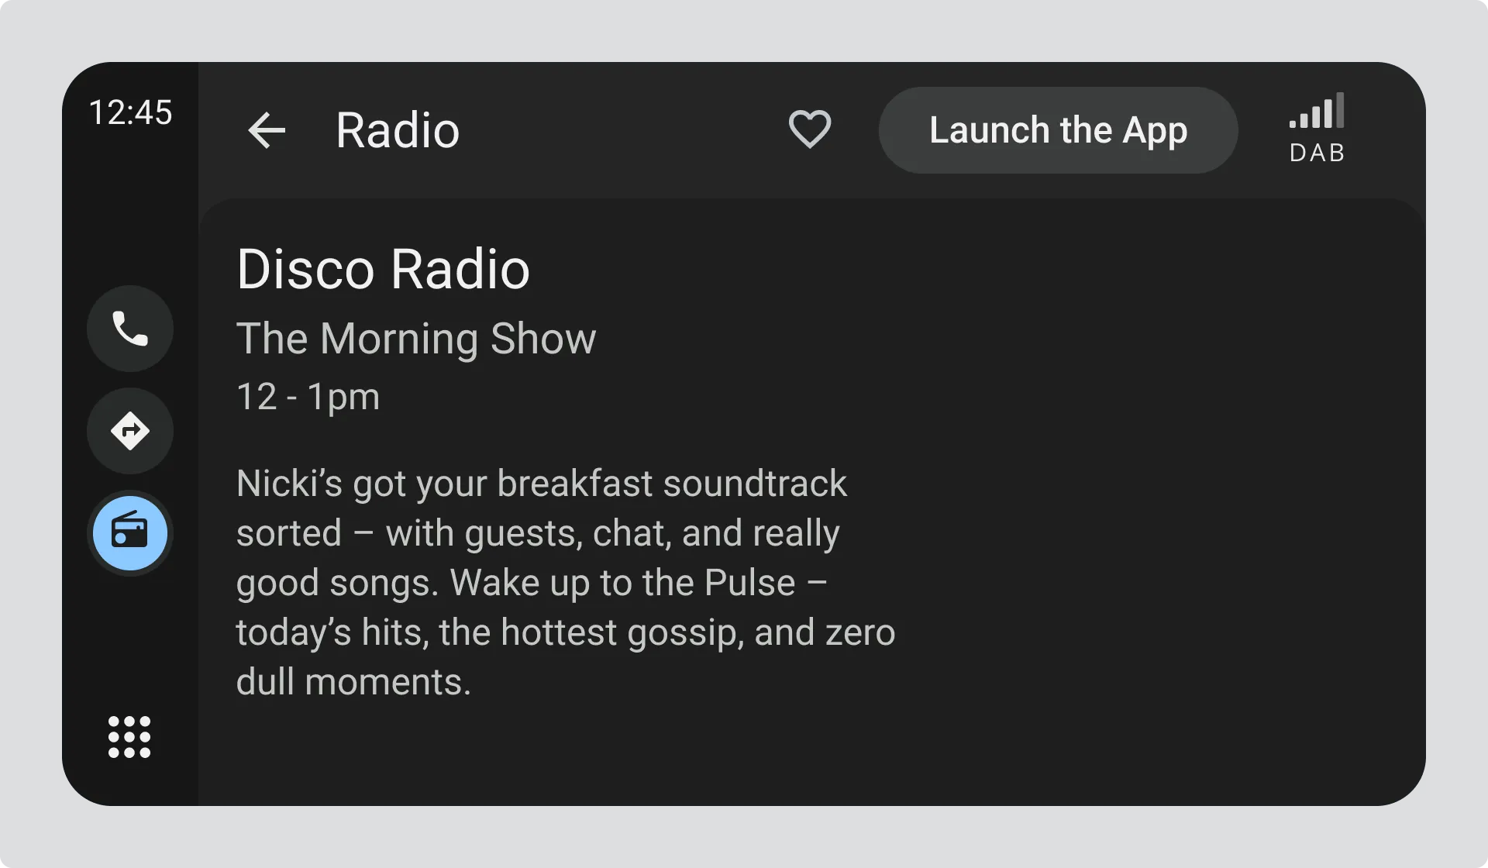This screenshot has height=868, width=1488.
Task: Select the highlighted radio icon in the sidebar
Action: coord(130,533)
